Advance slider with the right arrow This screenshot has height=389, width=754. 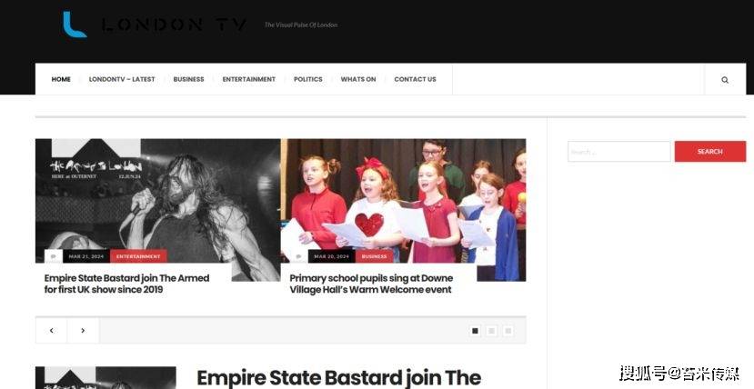coord(83,331)
